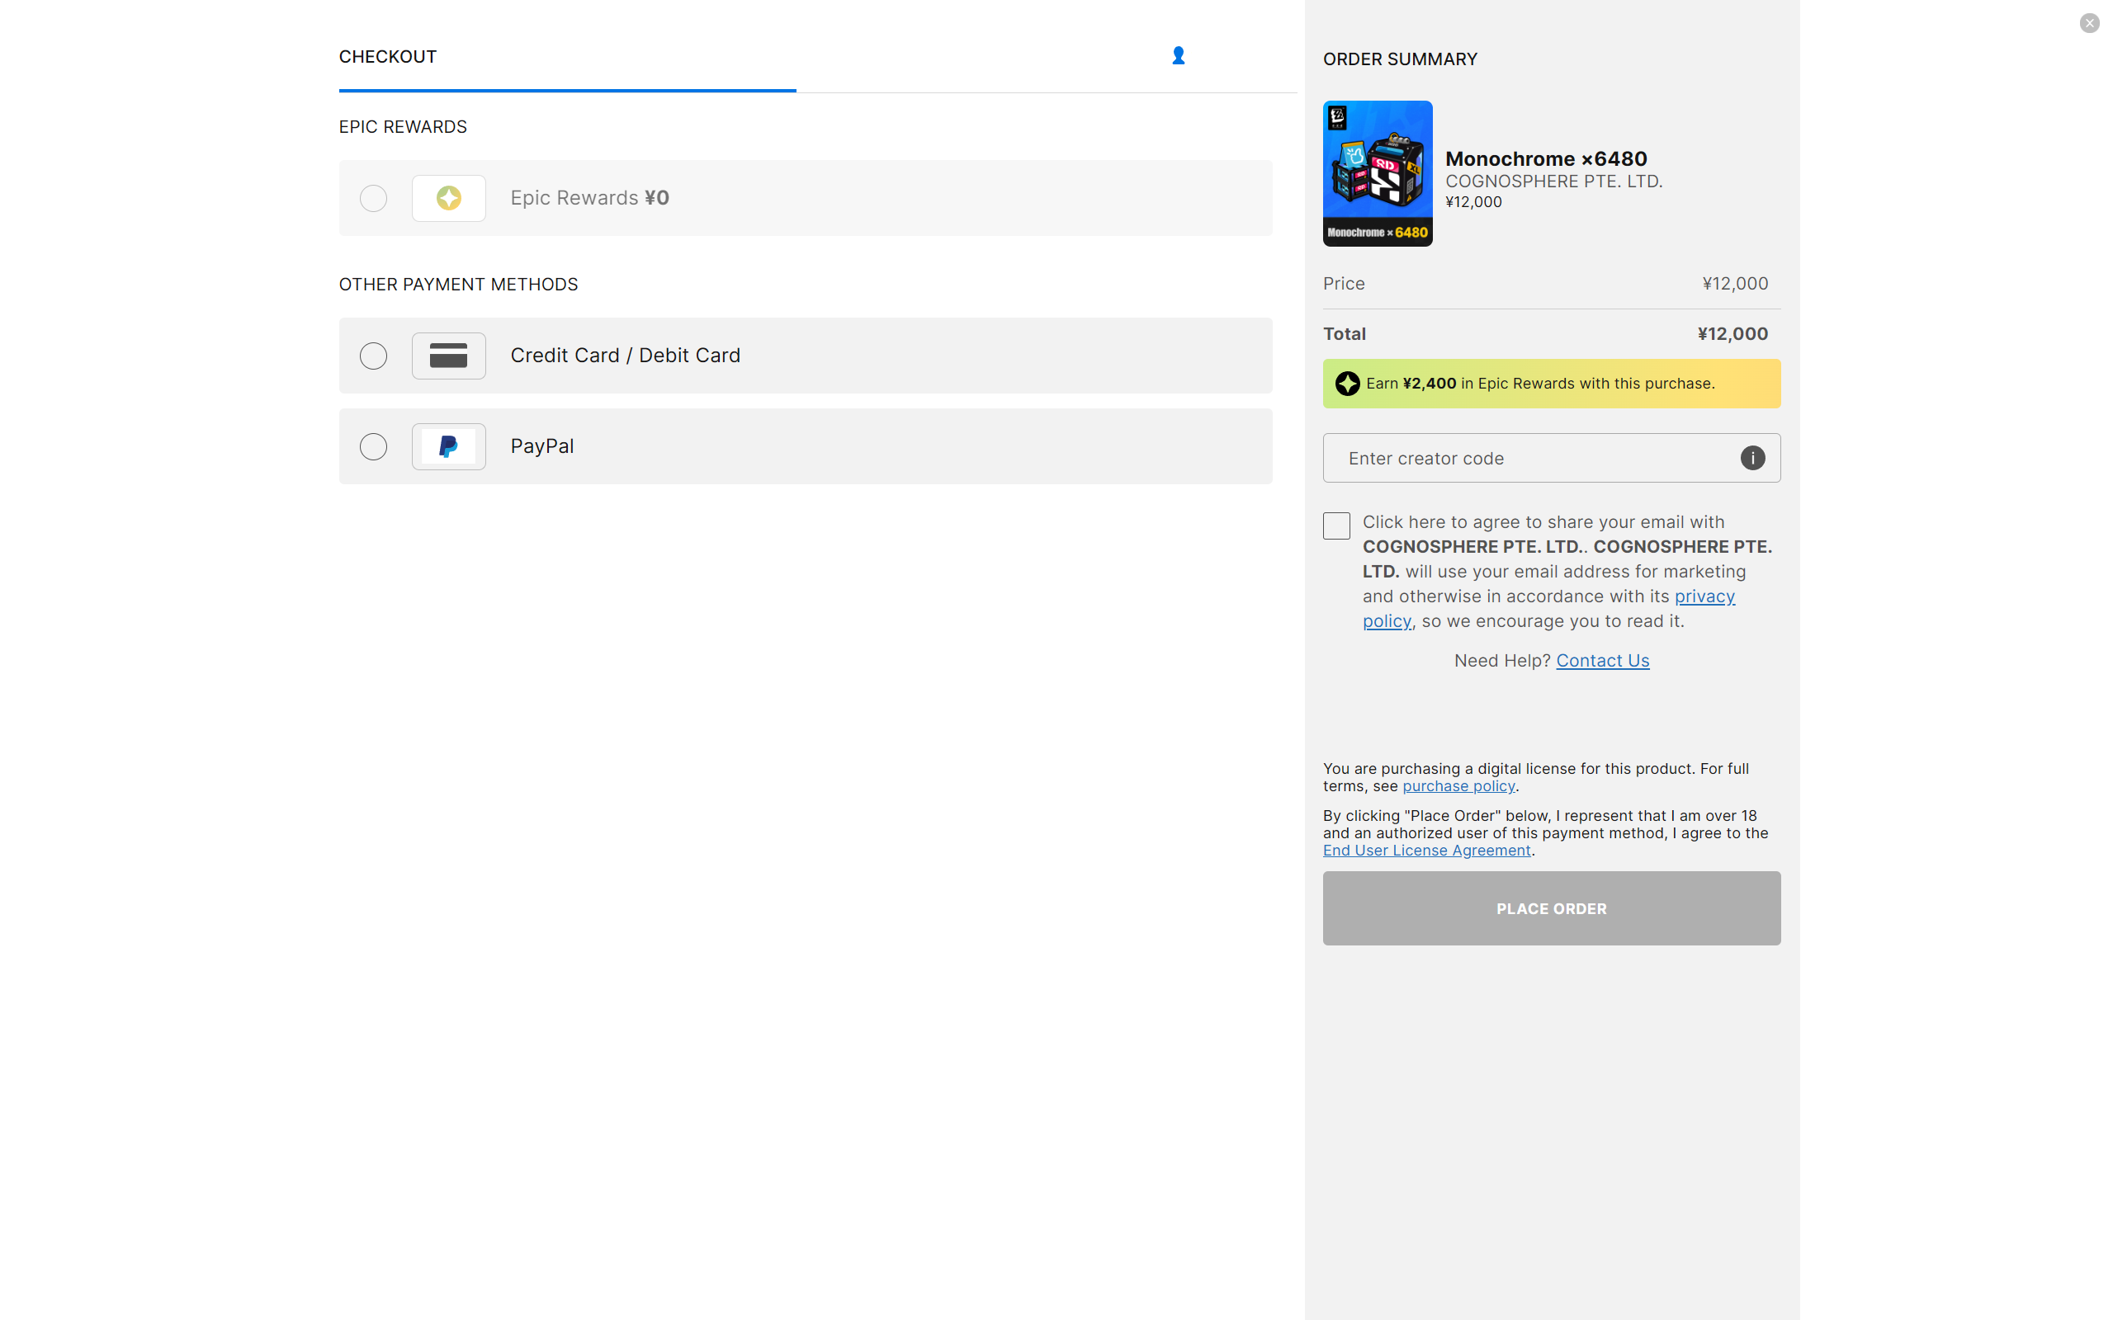This screenshot has height=1320, width=2113.
Task: Click the account profile icon
Action: point(1178,56)
